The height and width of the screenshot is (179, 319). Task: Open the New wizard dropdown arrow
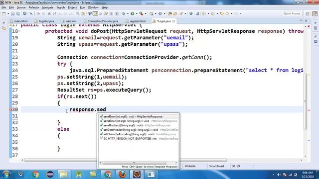point(8,13)
